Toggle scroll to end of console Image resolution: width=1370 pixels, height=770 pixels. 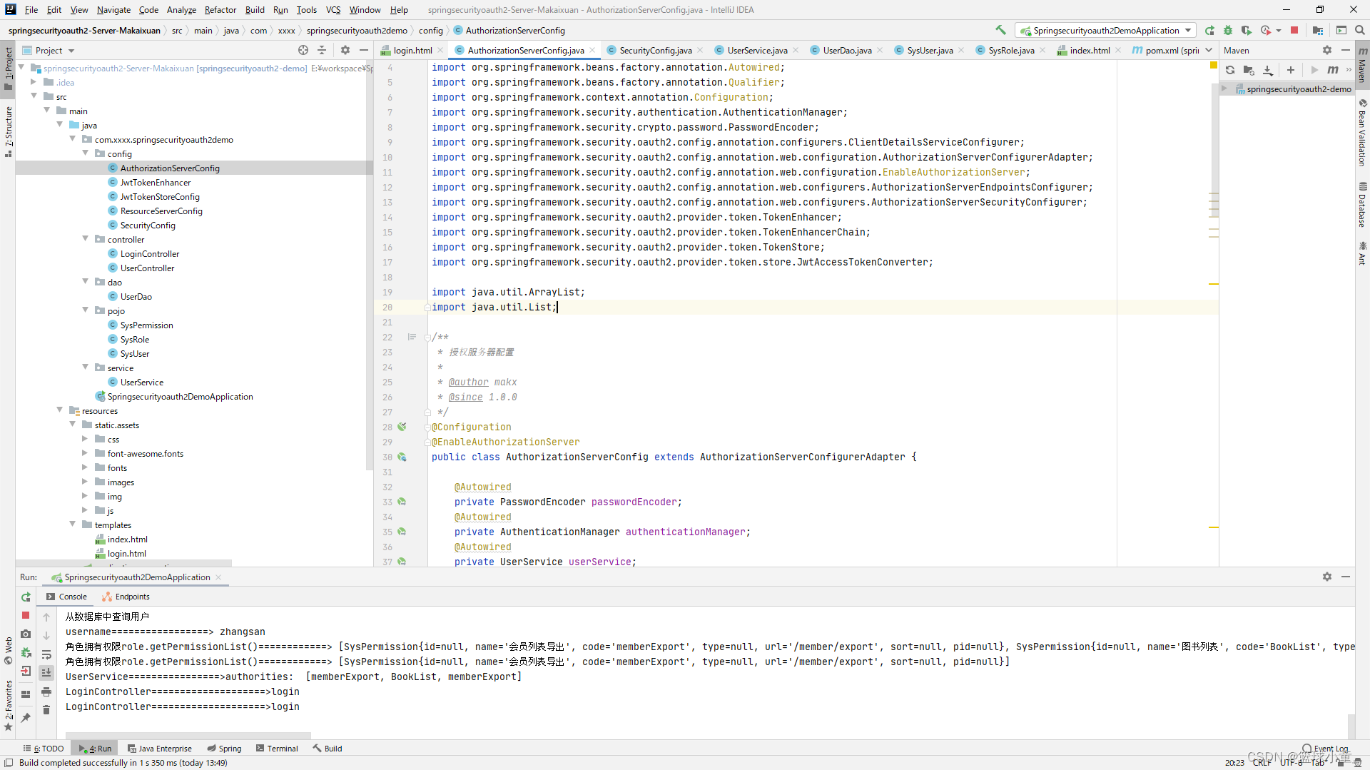pos(46,672)
